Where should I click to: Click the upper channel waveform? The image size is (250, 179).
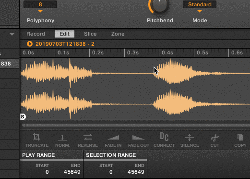click(x=135, y=73)
